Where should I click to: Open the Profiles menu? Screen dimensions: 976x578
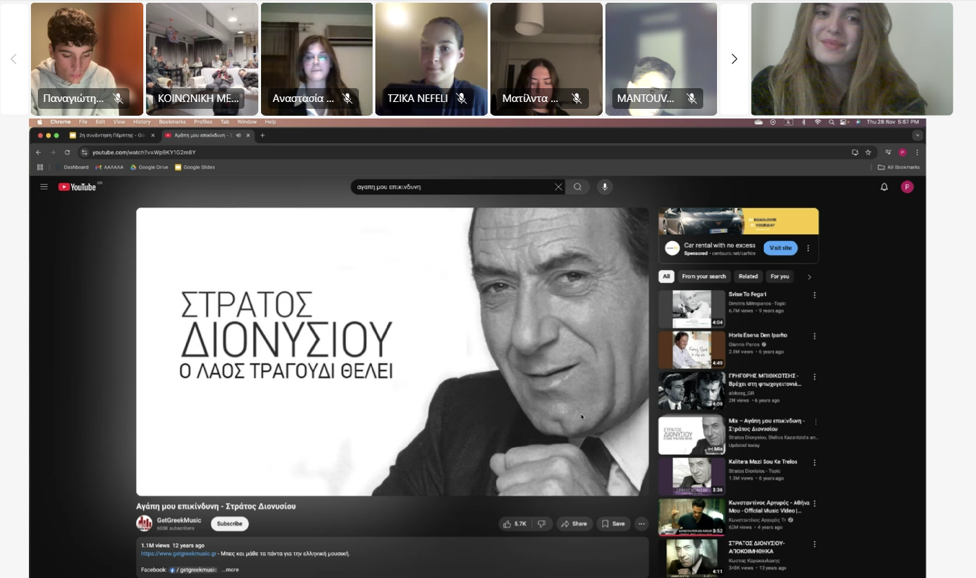pos(203,122)
